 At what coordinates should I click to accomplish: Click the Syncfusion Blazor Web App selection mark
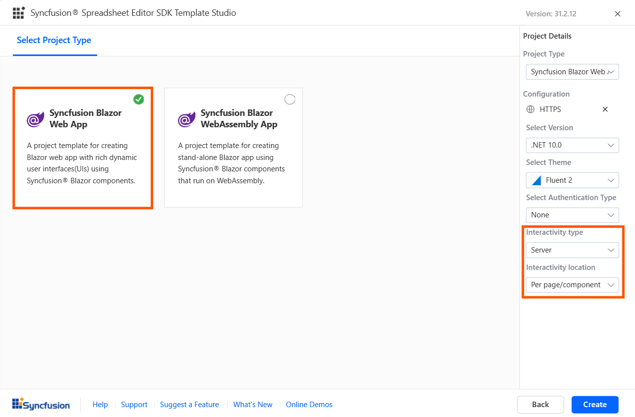click(x=138, y=99)
